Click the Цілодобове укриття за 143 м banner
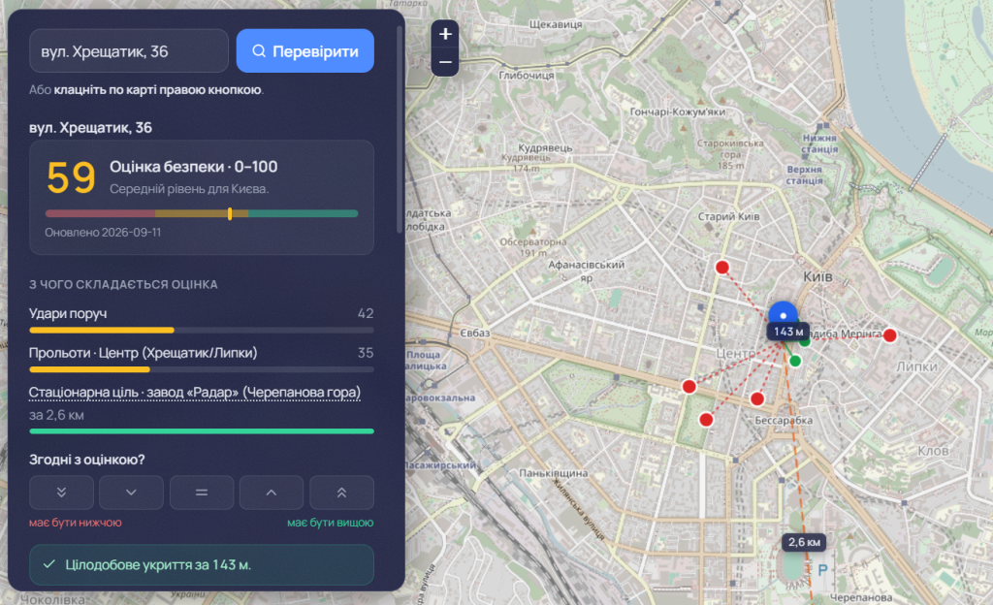This screenshot has height=605, width=993. click(202, 564)
